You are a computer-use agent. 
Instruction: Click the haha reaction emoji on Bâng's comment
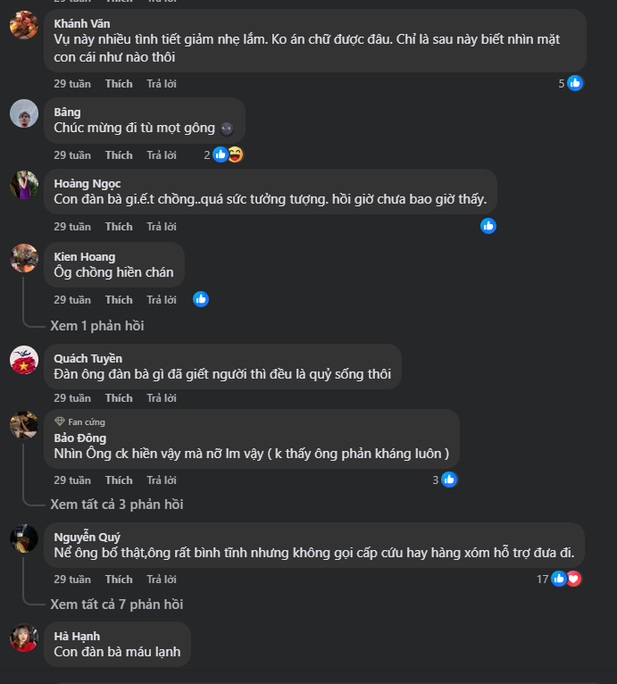coord(236,154)
